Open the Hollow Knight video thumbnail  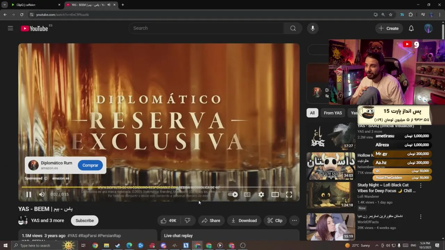tap(331, 166)
